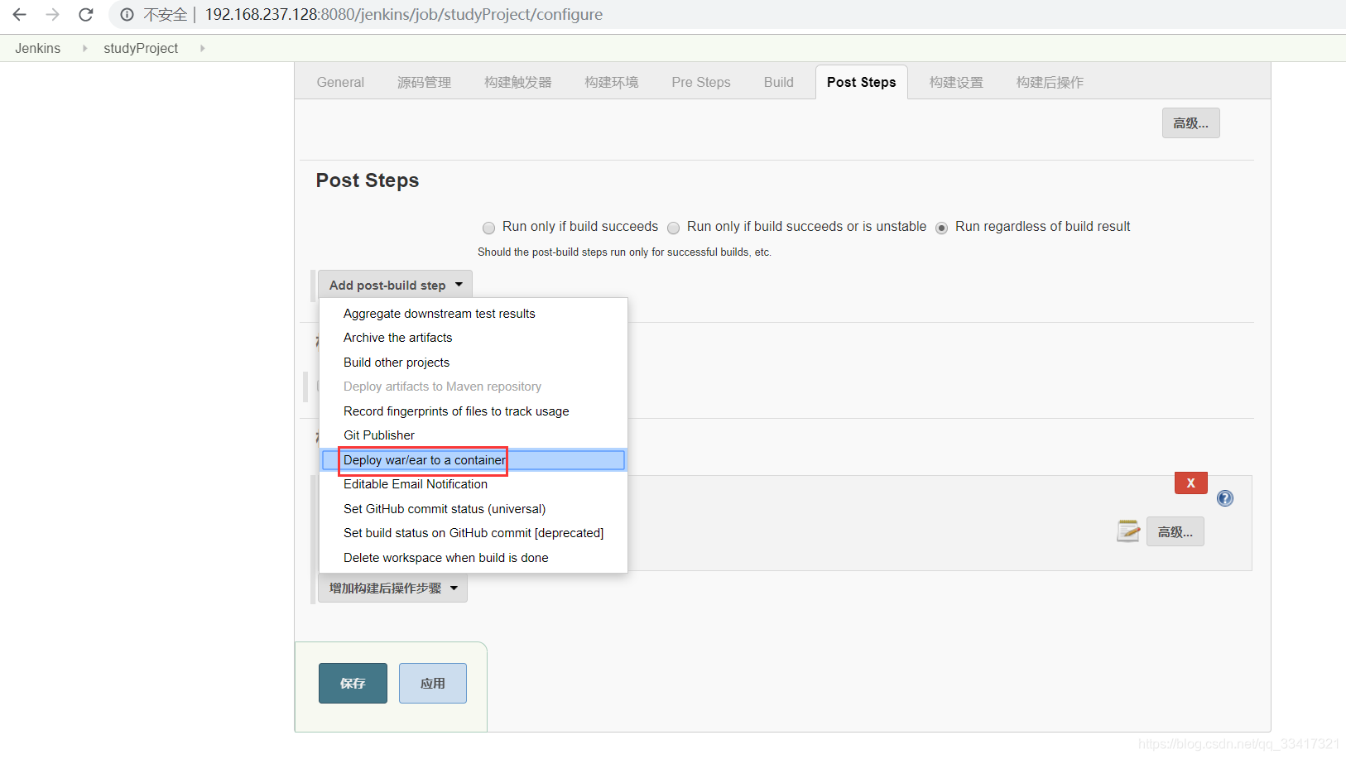Viewport: 1346px width, 759px height.
Task: Select Run only if build succeeds or is unstable
Action: [674, 228]
